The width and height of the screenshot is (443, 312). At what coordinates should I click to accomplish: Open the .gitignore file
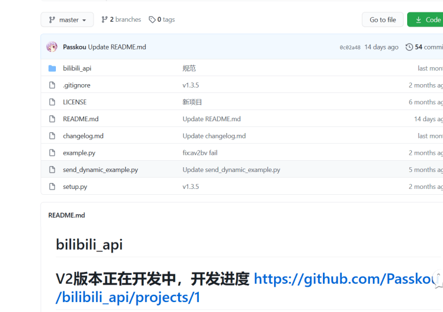point(76,85)
